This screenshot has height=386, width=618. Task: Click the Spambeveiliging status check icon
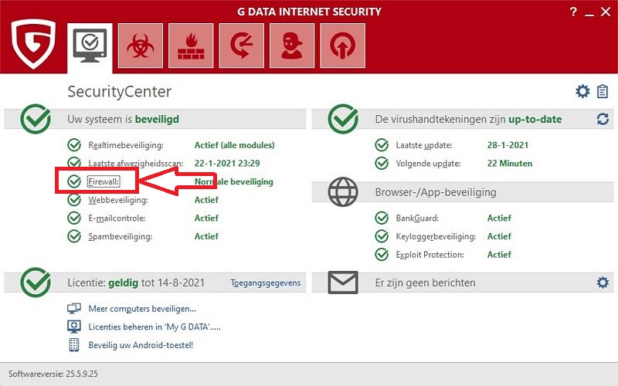(x=74, y=236)
